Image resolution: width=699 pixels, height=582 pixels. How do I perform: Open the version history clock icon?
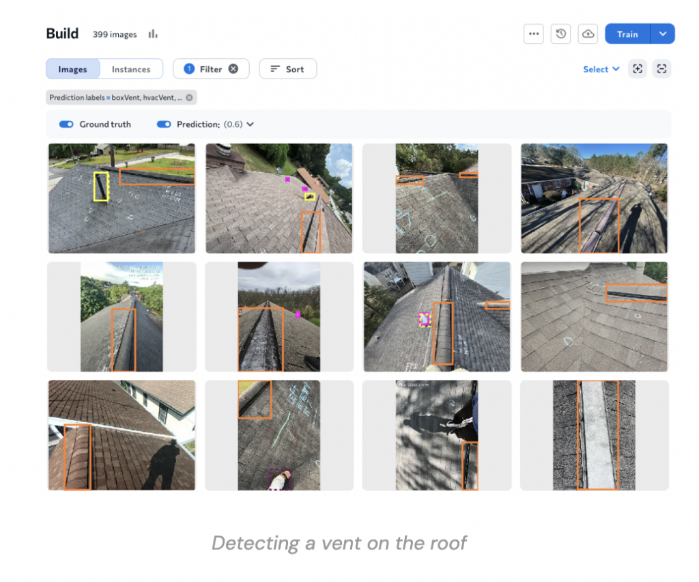(x=561, y=34)
